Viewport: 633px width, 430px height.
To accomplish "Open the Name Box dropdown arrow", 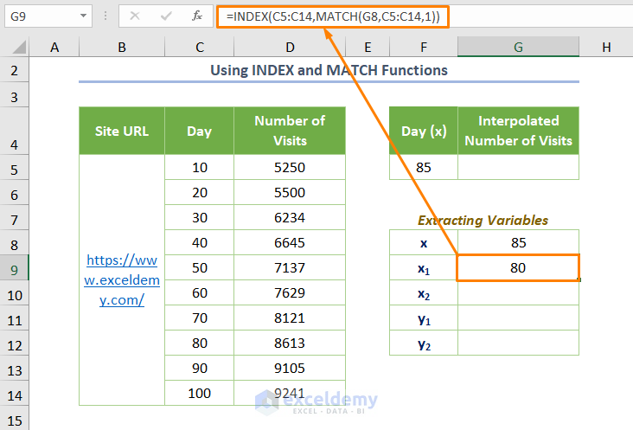I will click(83, 16).
